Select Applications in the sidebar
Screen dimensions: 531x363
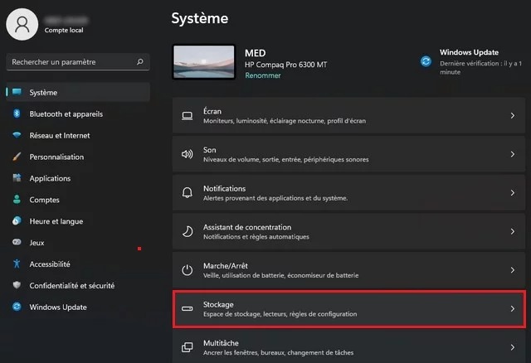(50, 178)
